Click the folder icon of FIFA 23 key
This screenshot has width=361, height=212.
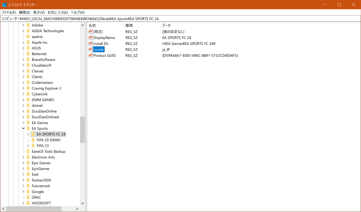pyautogui.click(x=33, y=146)
